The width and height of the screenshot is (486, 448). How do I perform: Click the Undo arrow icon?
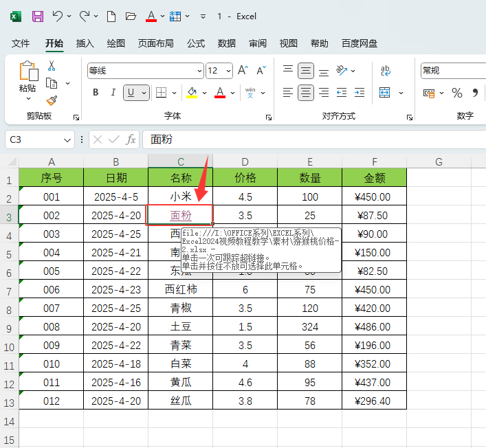pyautogui.click(x=57, y=16)
